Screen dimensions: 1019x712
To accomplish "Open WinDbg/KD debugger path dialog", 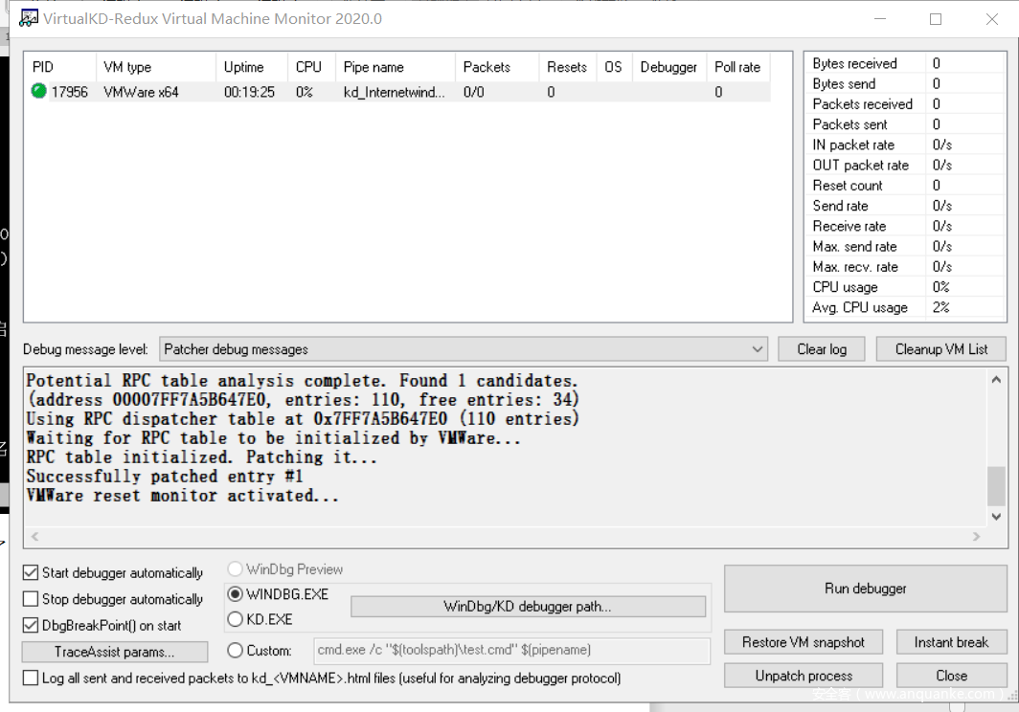I will point(528,607).
